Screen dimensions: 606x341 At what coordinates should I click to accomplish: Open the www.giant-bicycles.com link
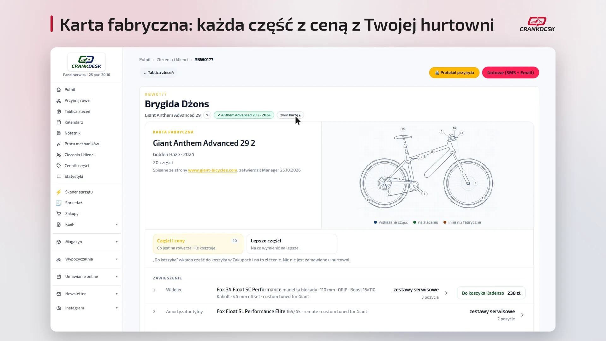[212, 170]
